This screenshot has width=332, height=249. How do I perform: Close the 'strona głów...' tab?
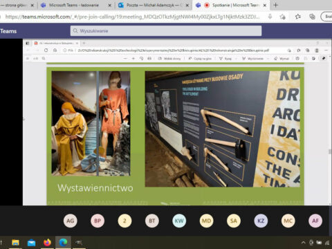[32, 5]
